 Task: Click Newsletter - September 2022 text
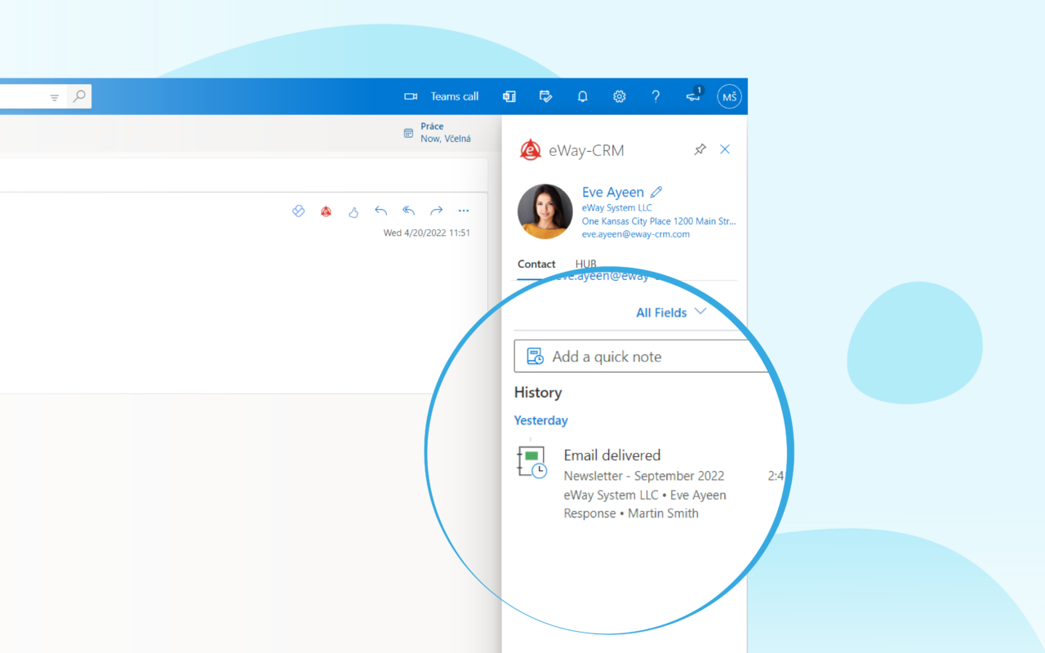click(644, 476)
